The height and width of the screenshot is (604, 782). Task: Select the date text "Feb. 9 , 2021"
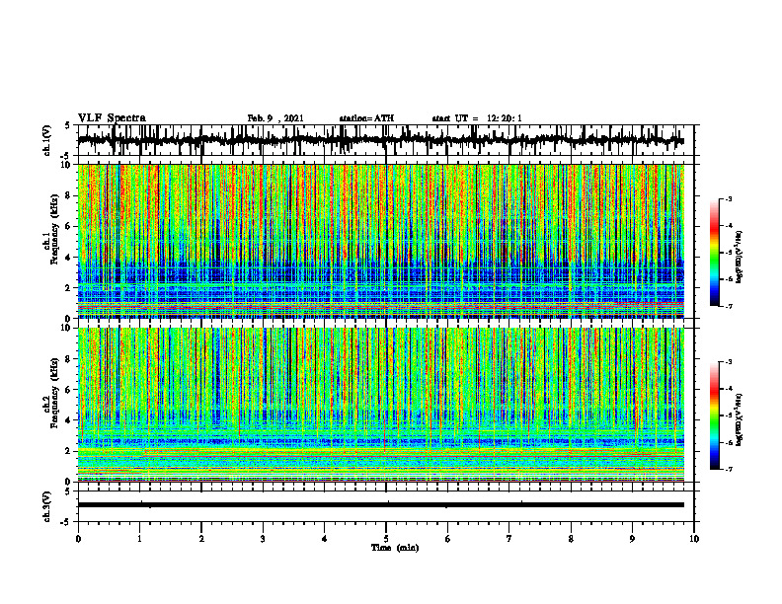(x=275, y=118)
